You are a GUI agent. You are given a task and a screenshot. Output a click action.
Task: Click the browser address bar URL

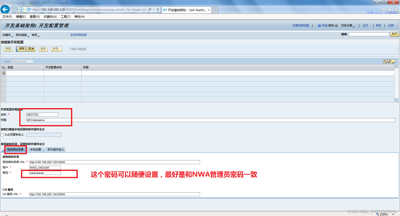(89, 9)
